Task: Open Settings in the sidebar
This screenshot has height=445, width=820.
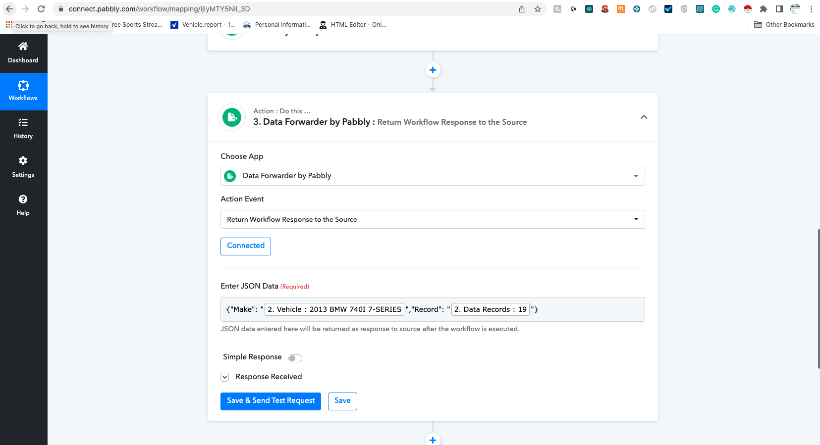Action: (x=23, y=167)
